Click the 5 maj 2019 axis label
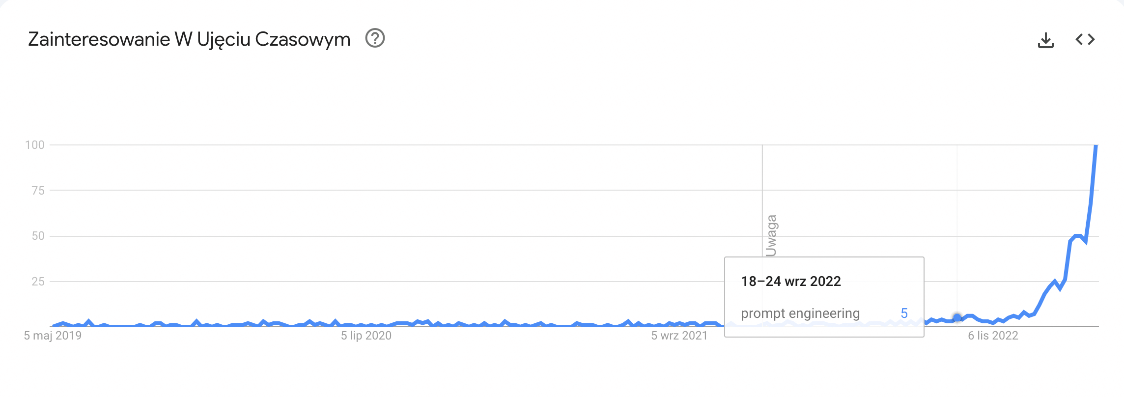 [x=53, y=336]
